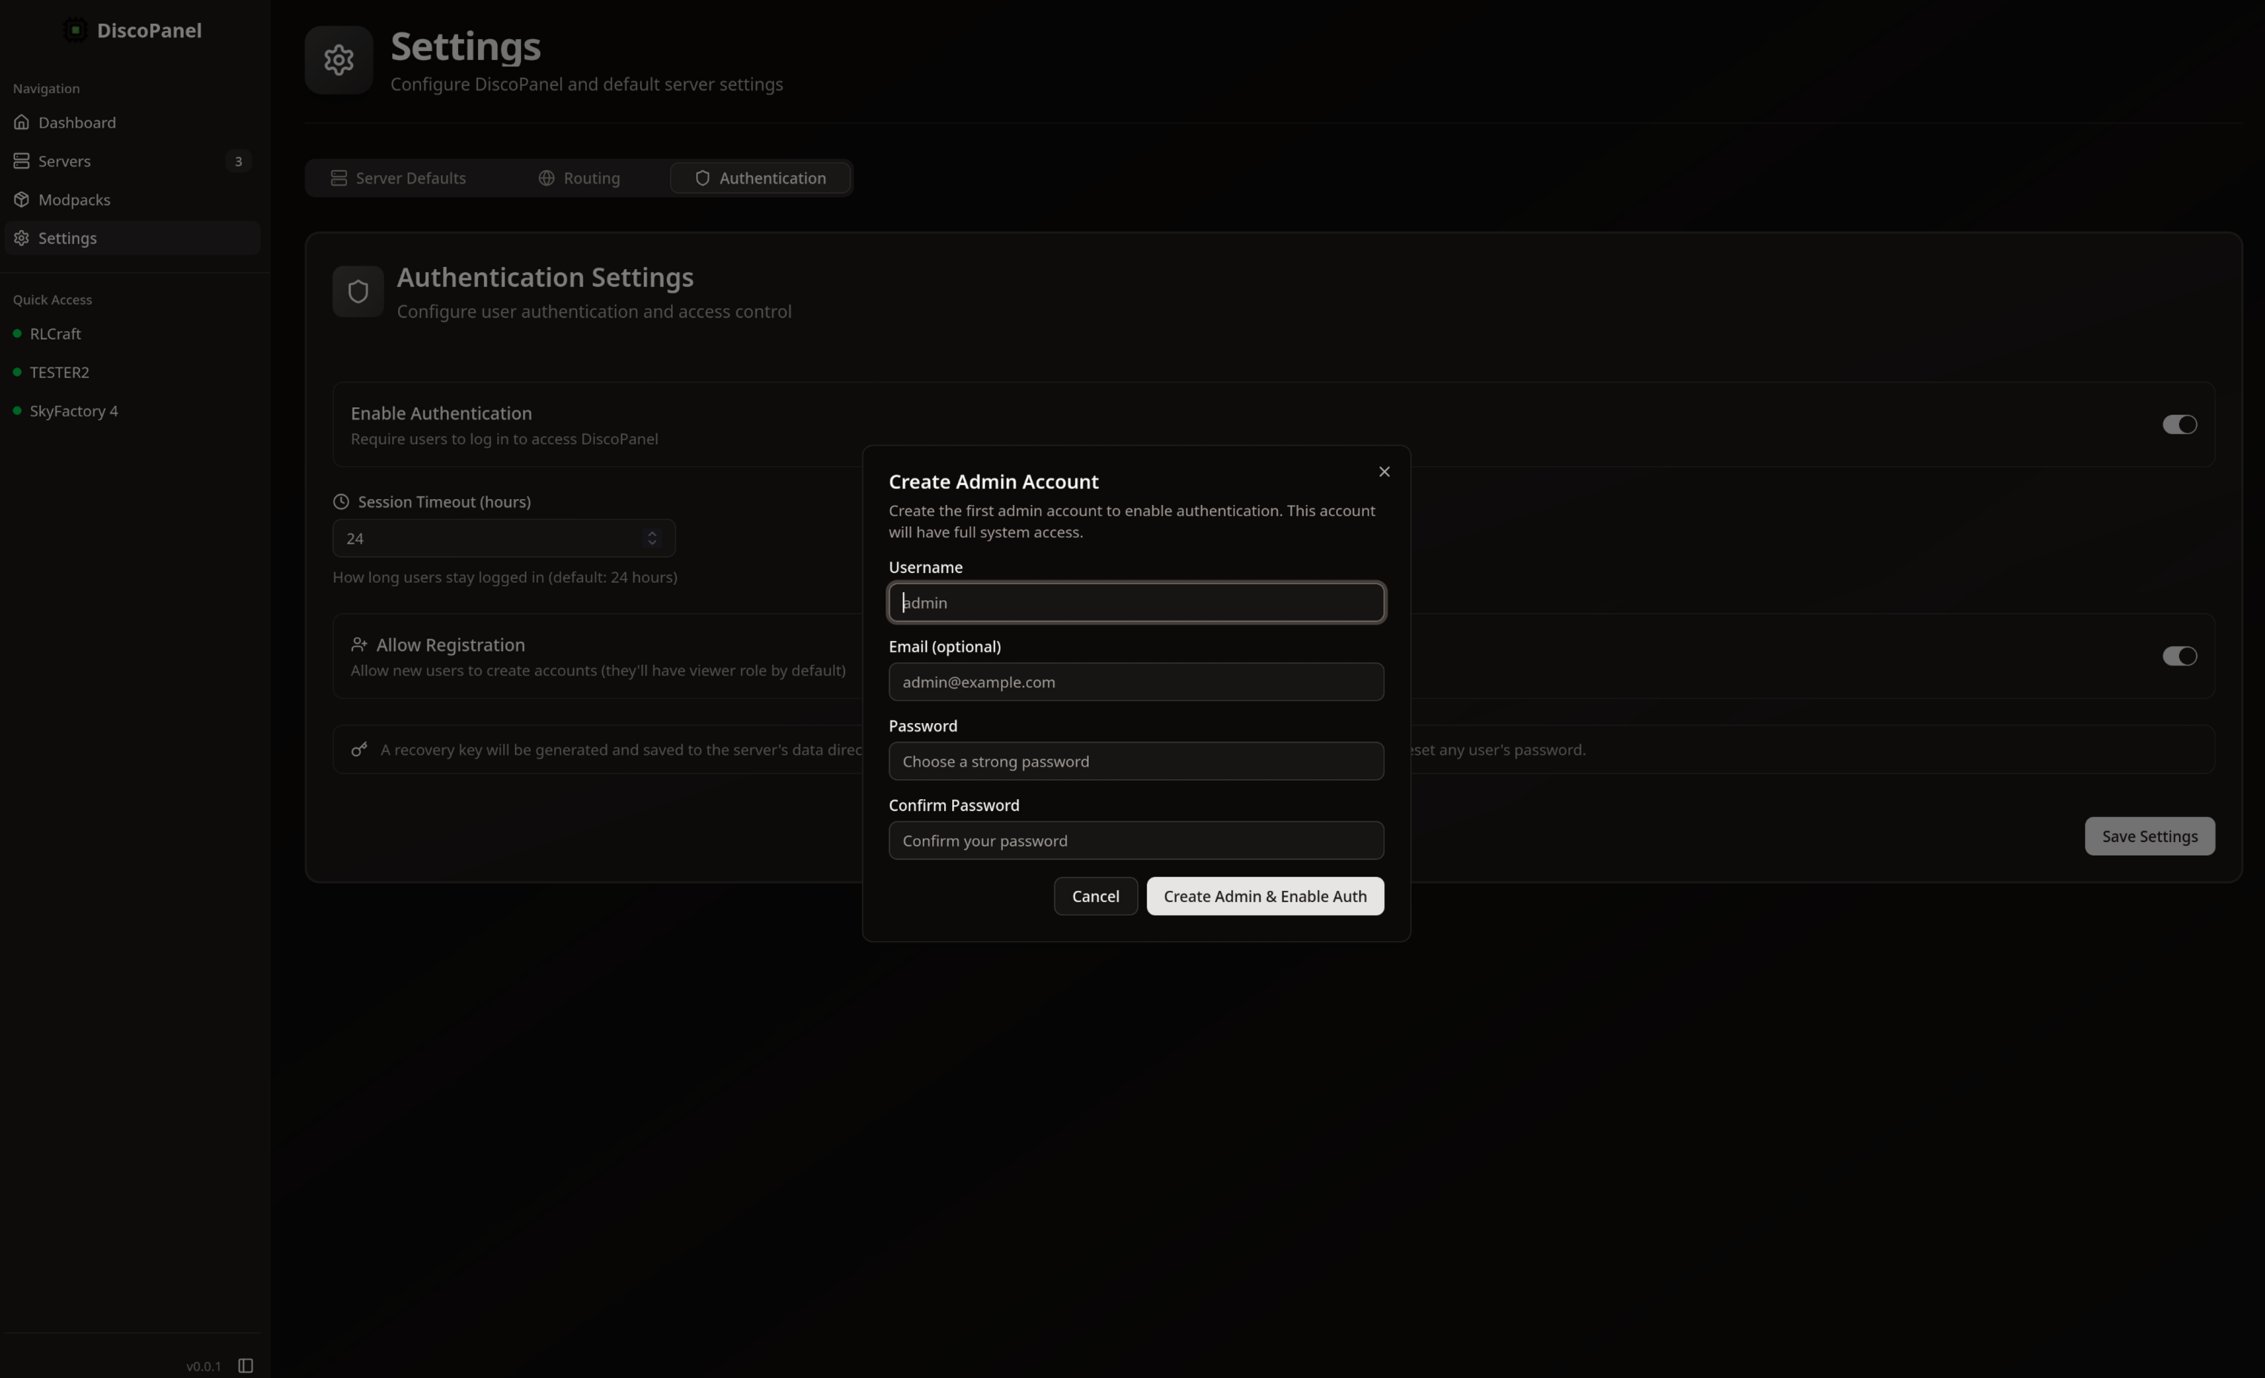Click the Settings gear icon in sidebar
Viewport: 2265px width, 1378px height.
point(21,238)
